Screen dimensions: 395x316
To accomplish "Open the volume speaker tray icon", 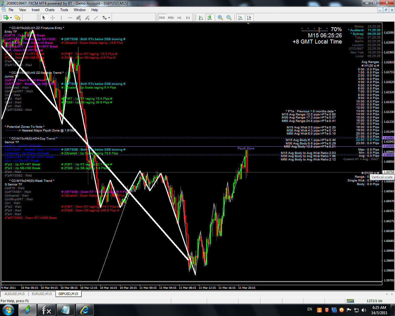I will point(364,310).
